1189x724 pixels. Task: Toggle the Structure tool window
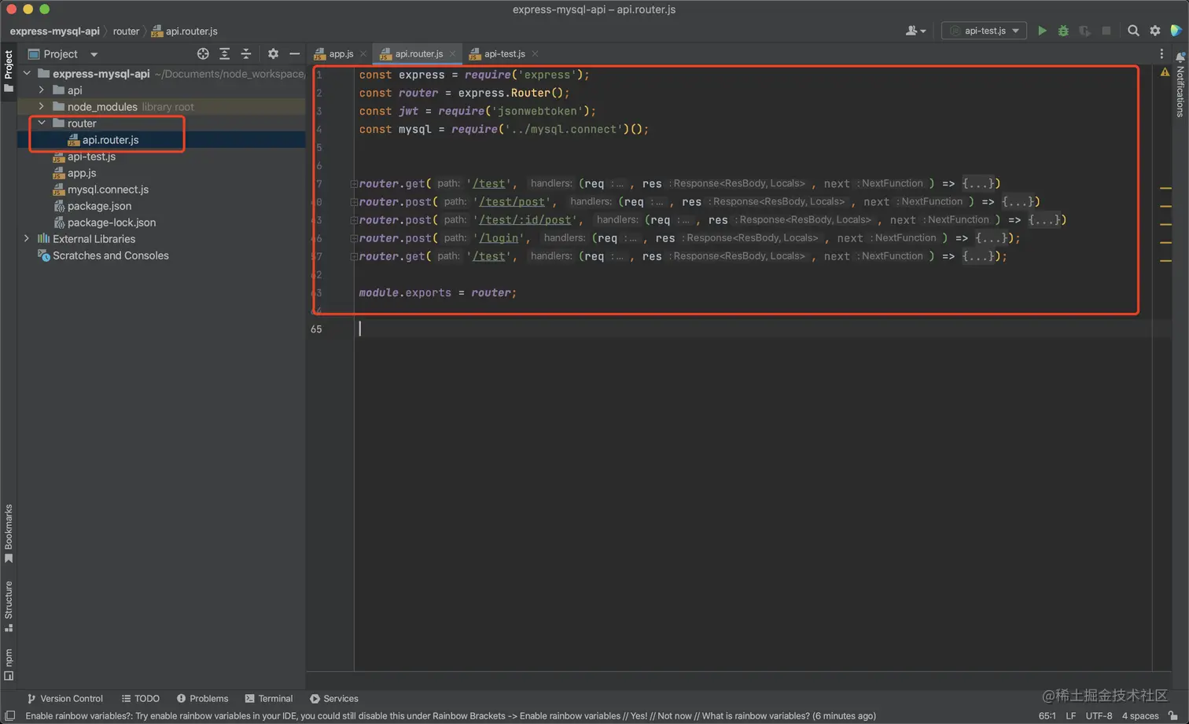[9, 605]
